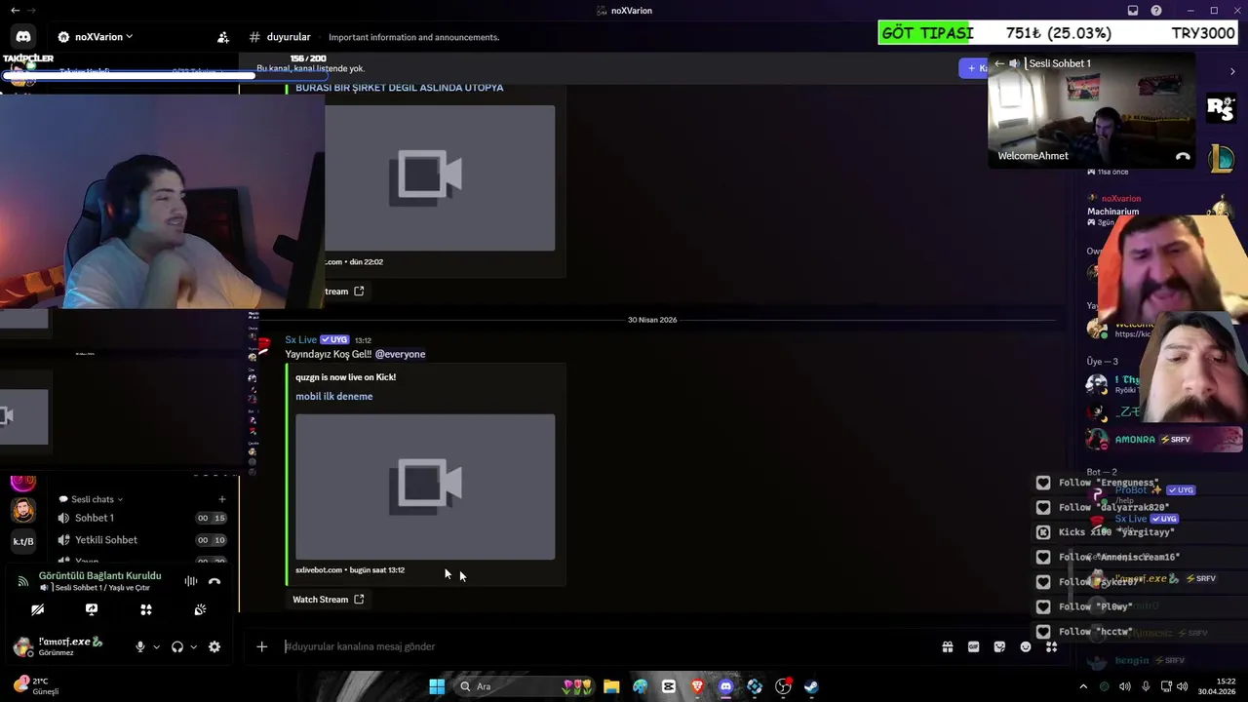Image resolution: width=1248 pixels, height=702 pixels.
Task: Show hidden tray icons chevron
Action: [x=1082, y=686]
